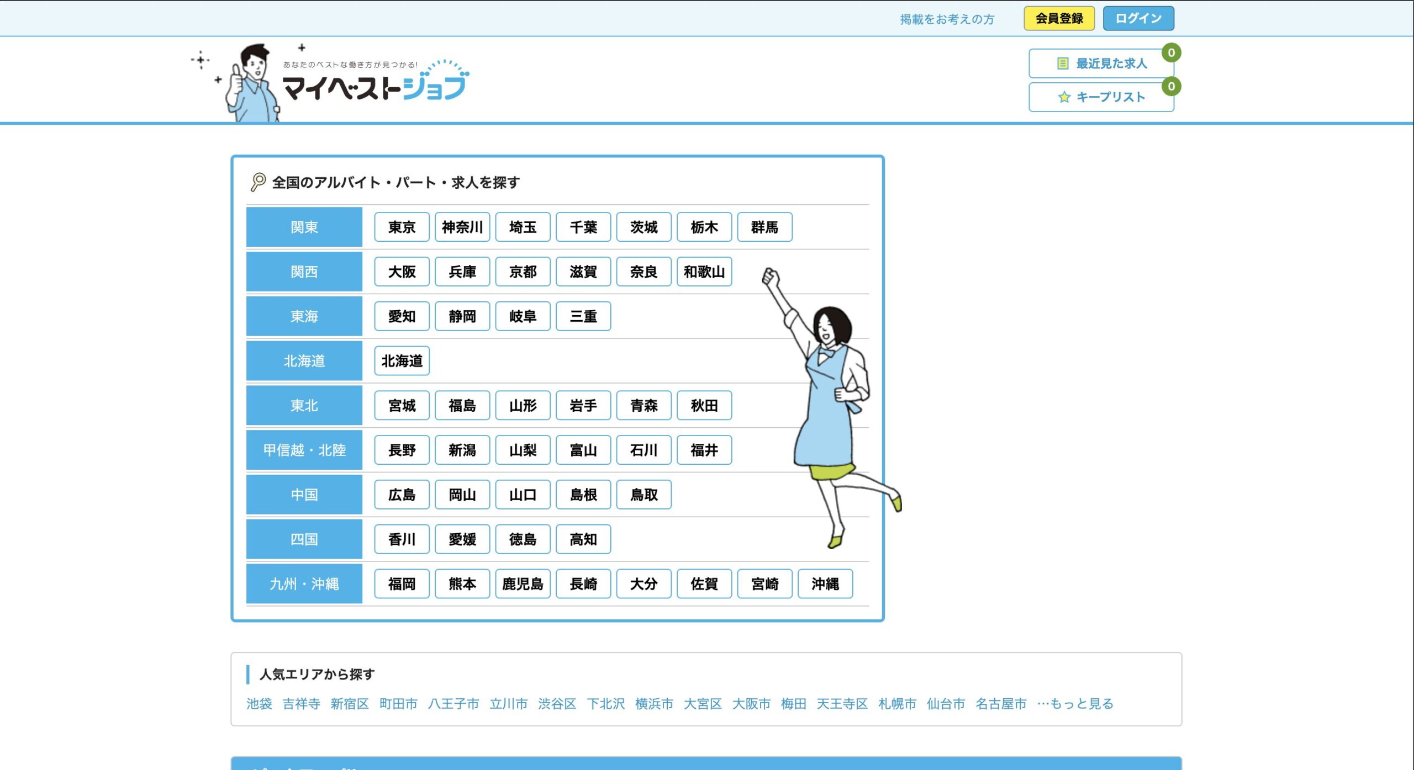
Task: Select 沖縄 in 九州・沖縄 row
Action: coord(825,584)
